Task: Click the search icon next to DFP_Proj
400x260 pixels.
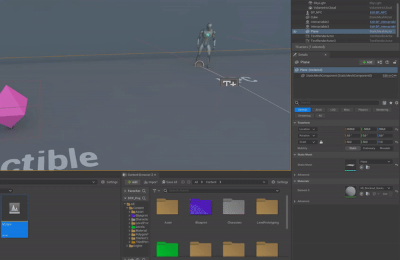Action: click(144, 198)
